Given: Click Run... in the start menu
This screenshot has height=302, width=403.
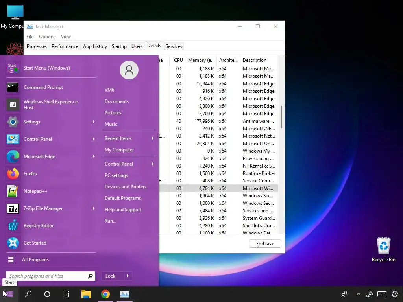Looking at the screenshot, I should click(x=111, y=221).
